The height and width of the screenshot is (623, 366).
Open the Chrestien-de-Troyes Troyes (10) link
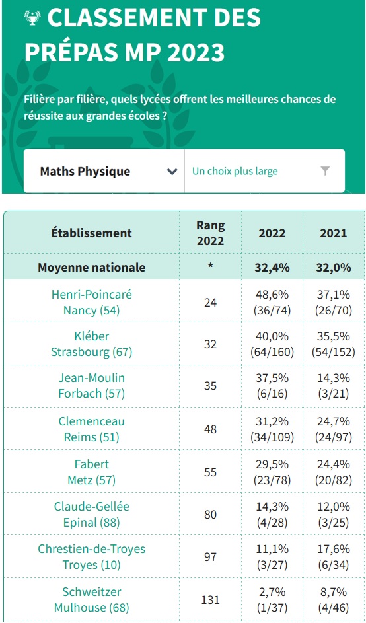[x=91, y=557]
